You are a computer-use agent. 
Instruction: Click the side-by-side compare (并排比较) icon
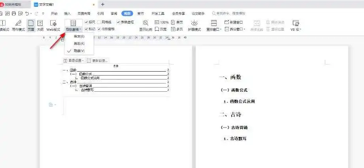(x=257, y=23)
